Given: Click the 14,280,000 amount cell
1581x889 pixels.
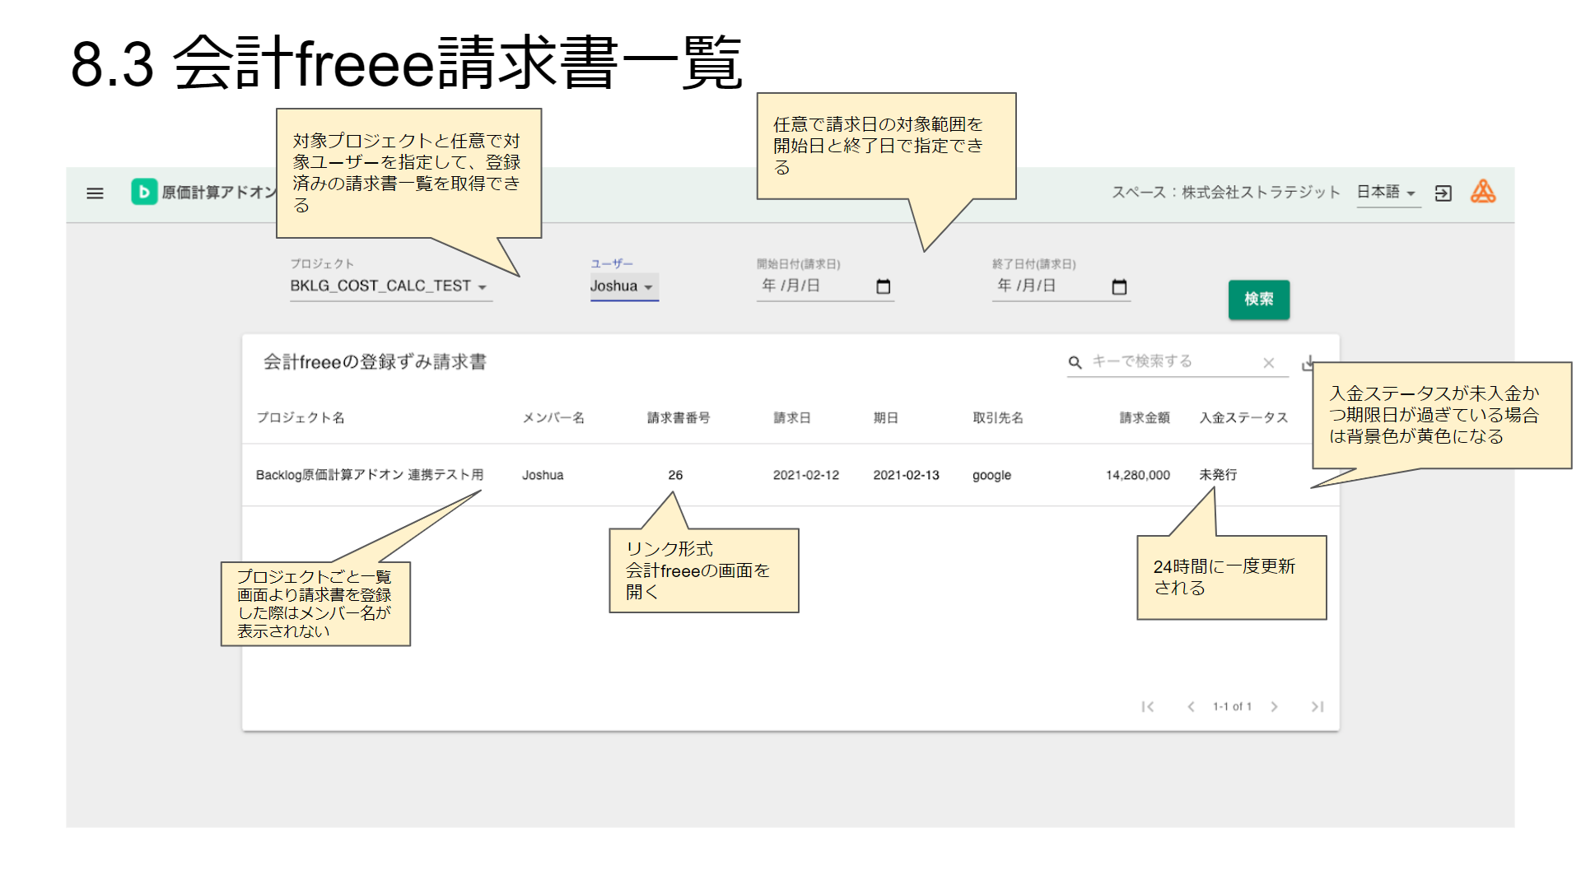Looking at the screenshot, I should coord(1138,475).
